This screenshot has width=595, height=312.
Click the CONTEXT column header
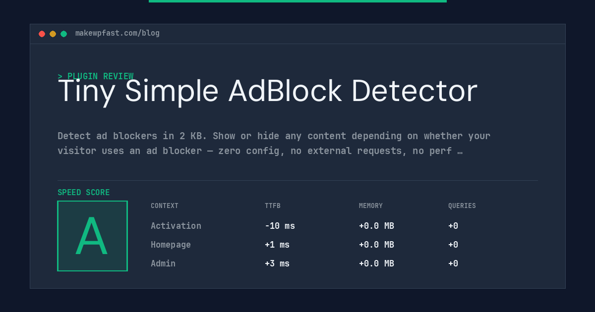point(165,206)
